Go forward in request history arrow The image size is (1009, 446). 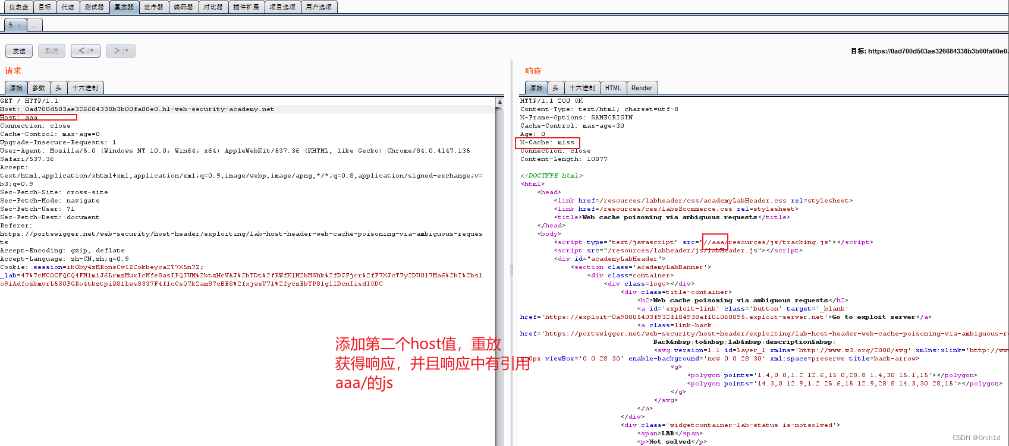pos(117,51)
